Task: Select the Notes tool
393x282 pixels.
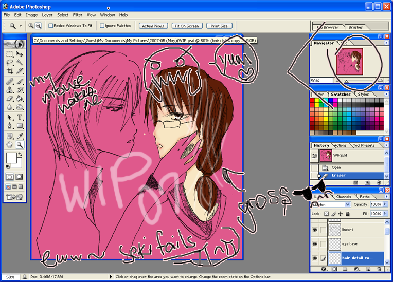Action: pos(10,136)
